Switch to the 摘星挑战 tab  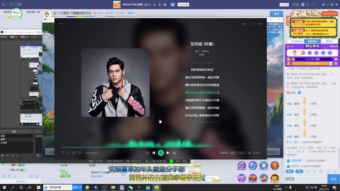point(312,41)
